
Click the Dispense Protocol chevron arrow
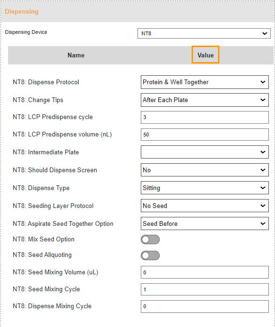tap(263, 82)
